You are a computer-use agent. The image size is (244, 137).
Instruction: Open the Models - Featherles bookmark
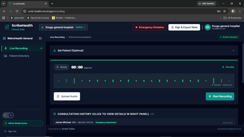coord(64,18)
